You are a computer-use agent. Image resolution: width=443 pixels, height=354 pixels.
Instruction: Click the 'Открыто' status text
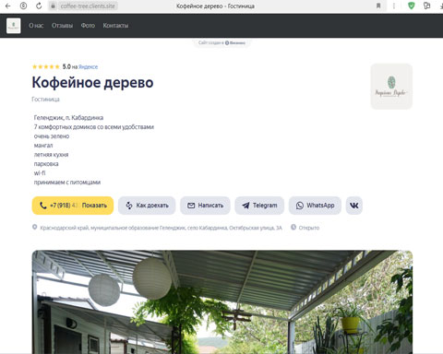point(309,228)
